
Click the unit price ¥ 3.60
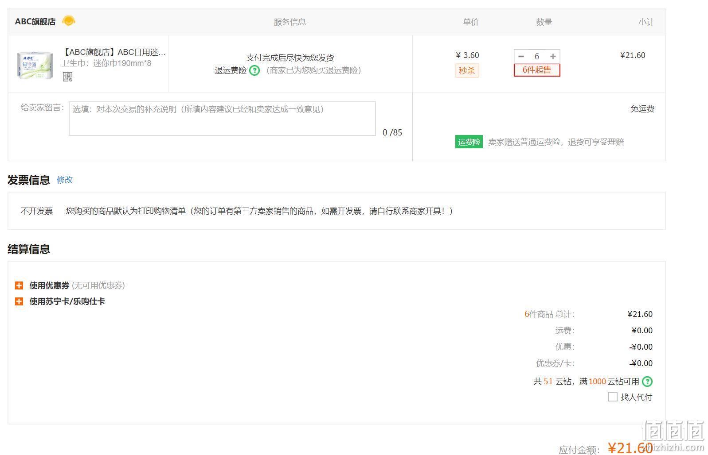point(468,55)
